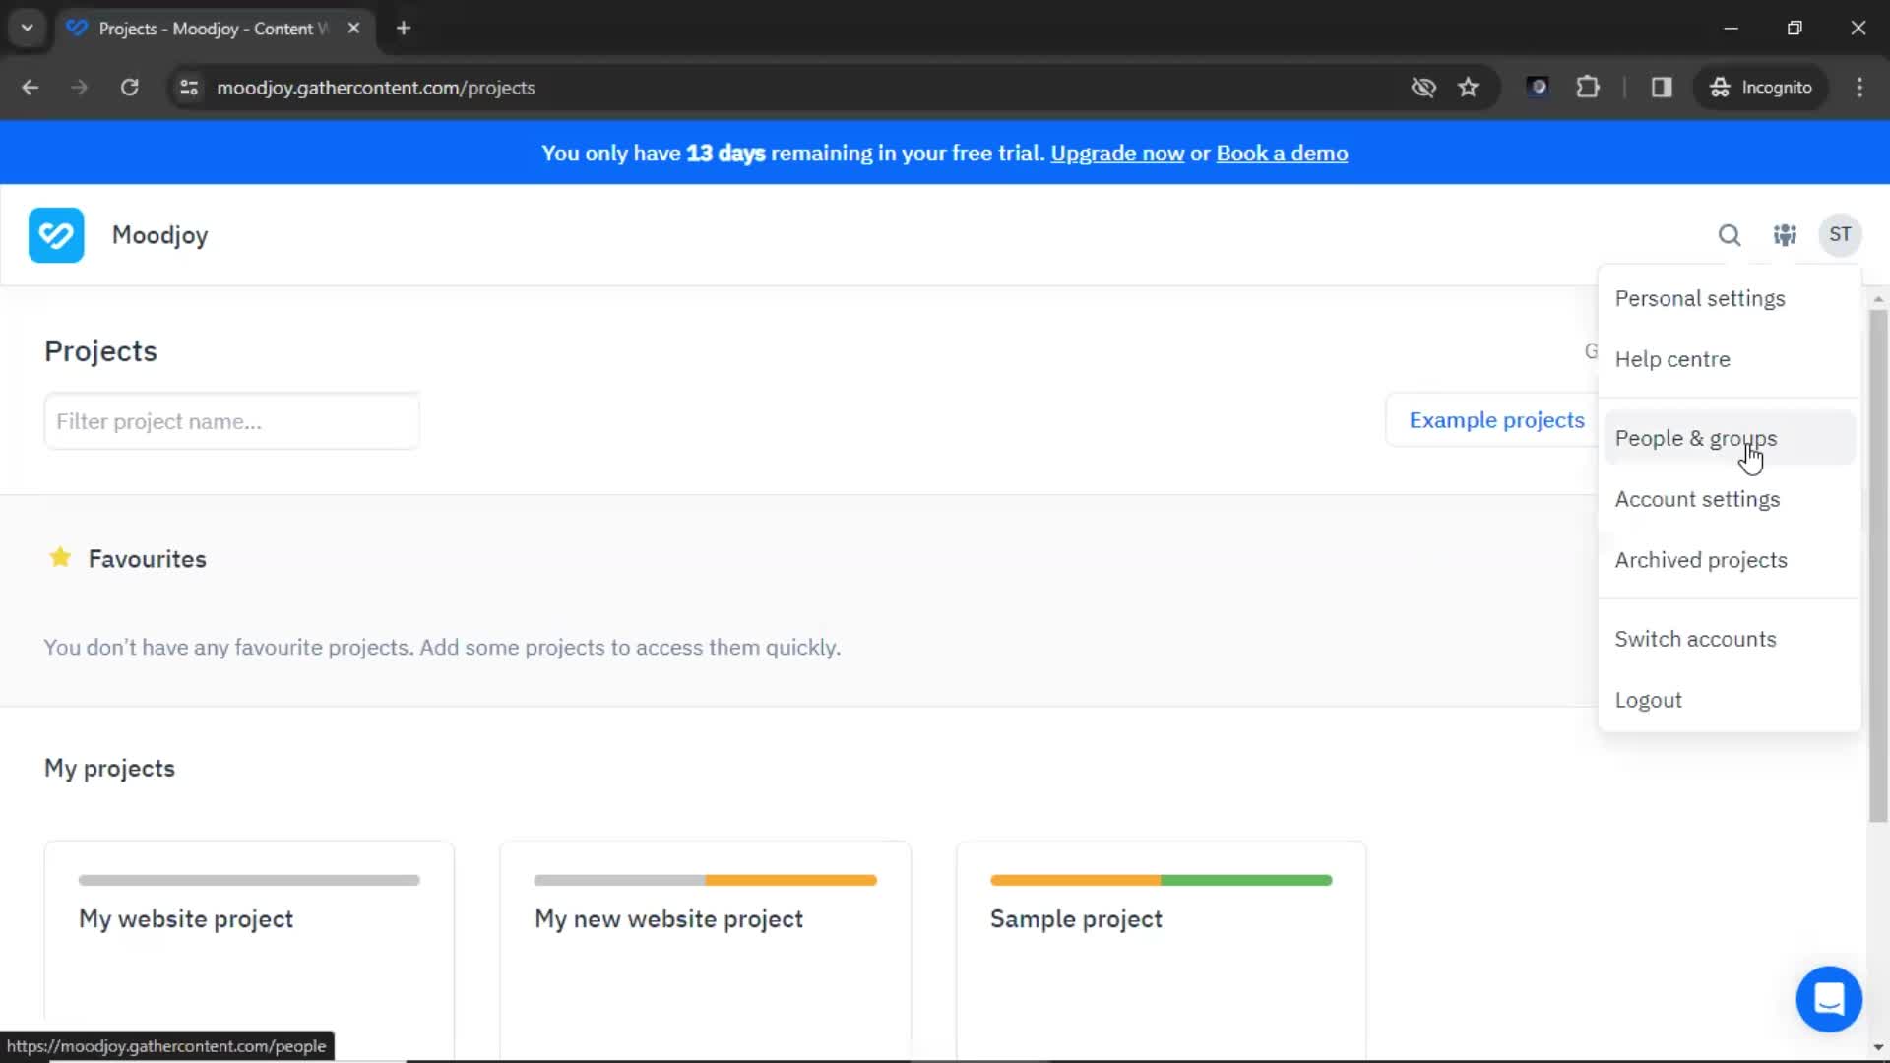Screen dimensions: 1890x1063
Task: Select Personal settings from the menu
Action: coord(1730,298)
